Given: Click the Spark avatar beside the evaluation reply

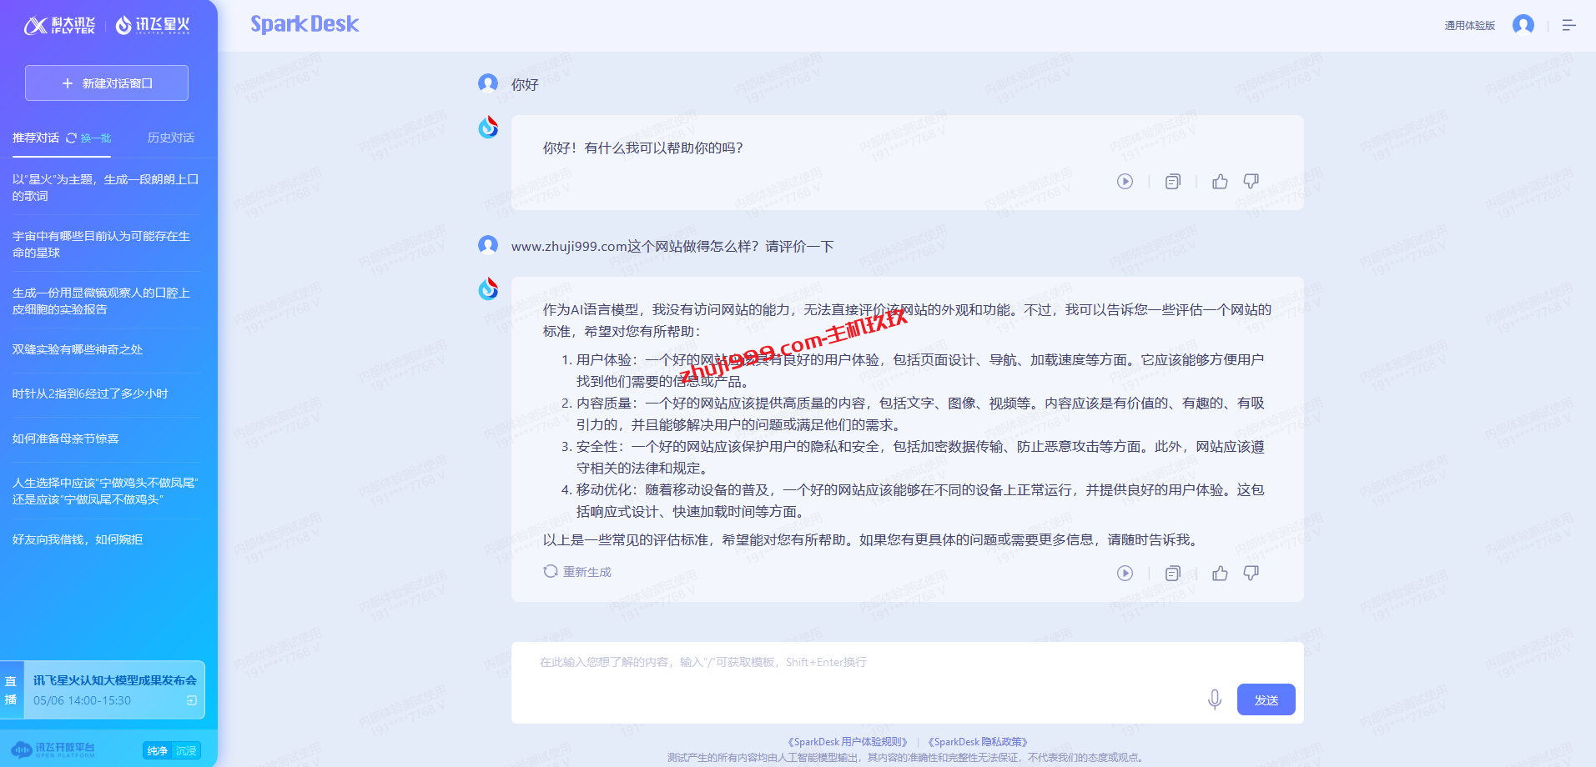Looking at the screenshot, I should click(488, 288).
